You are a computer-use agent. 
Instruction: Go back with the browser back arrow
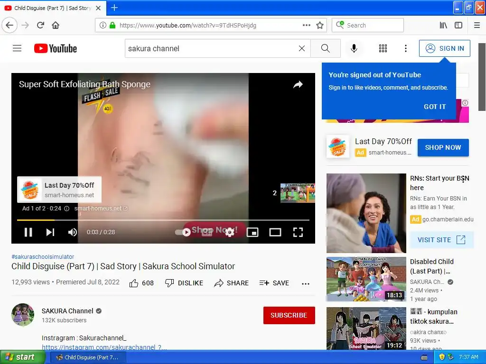pos(9,25)
